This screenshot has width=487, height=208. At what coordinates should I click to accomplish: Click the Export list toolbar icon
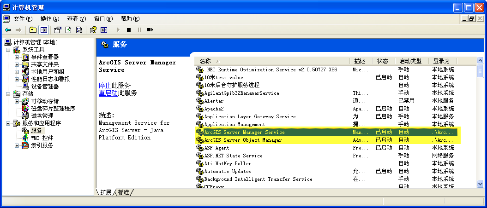click(x=79, y=30)
